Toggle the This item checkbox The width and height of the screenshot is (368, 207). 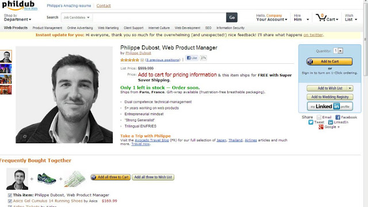tap(10, 195)
